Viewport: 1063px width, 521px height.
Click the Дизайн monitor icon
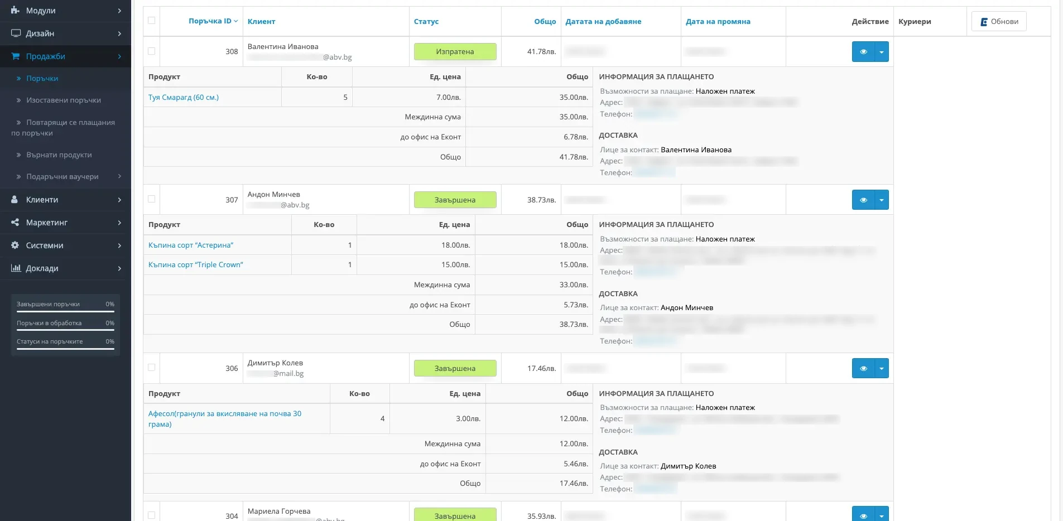click(x=16, y=33)
